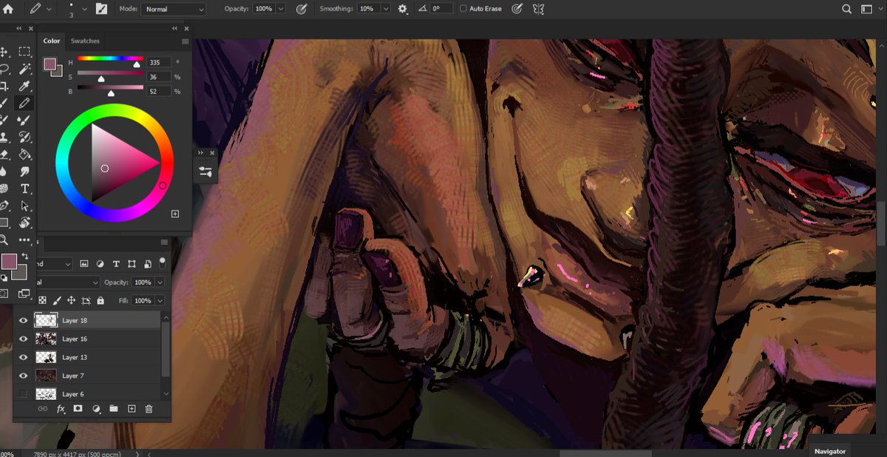This screenshot has width=887, height=457.
Task: Swap foreground and background colors
Action: point(25,256)
